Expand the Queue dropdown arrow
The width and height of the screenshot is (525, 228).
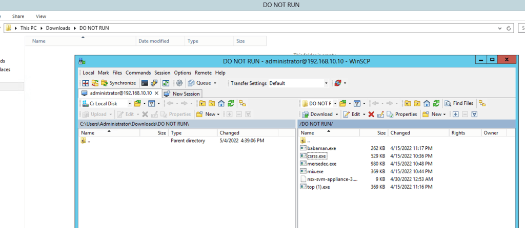[215, 83]
